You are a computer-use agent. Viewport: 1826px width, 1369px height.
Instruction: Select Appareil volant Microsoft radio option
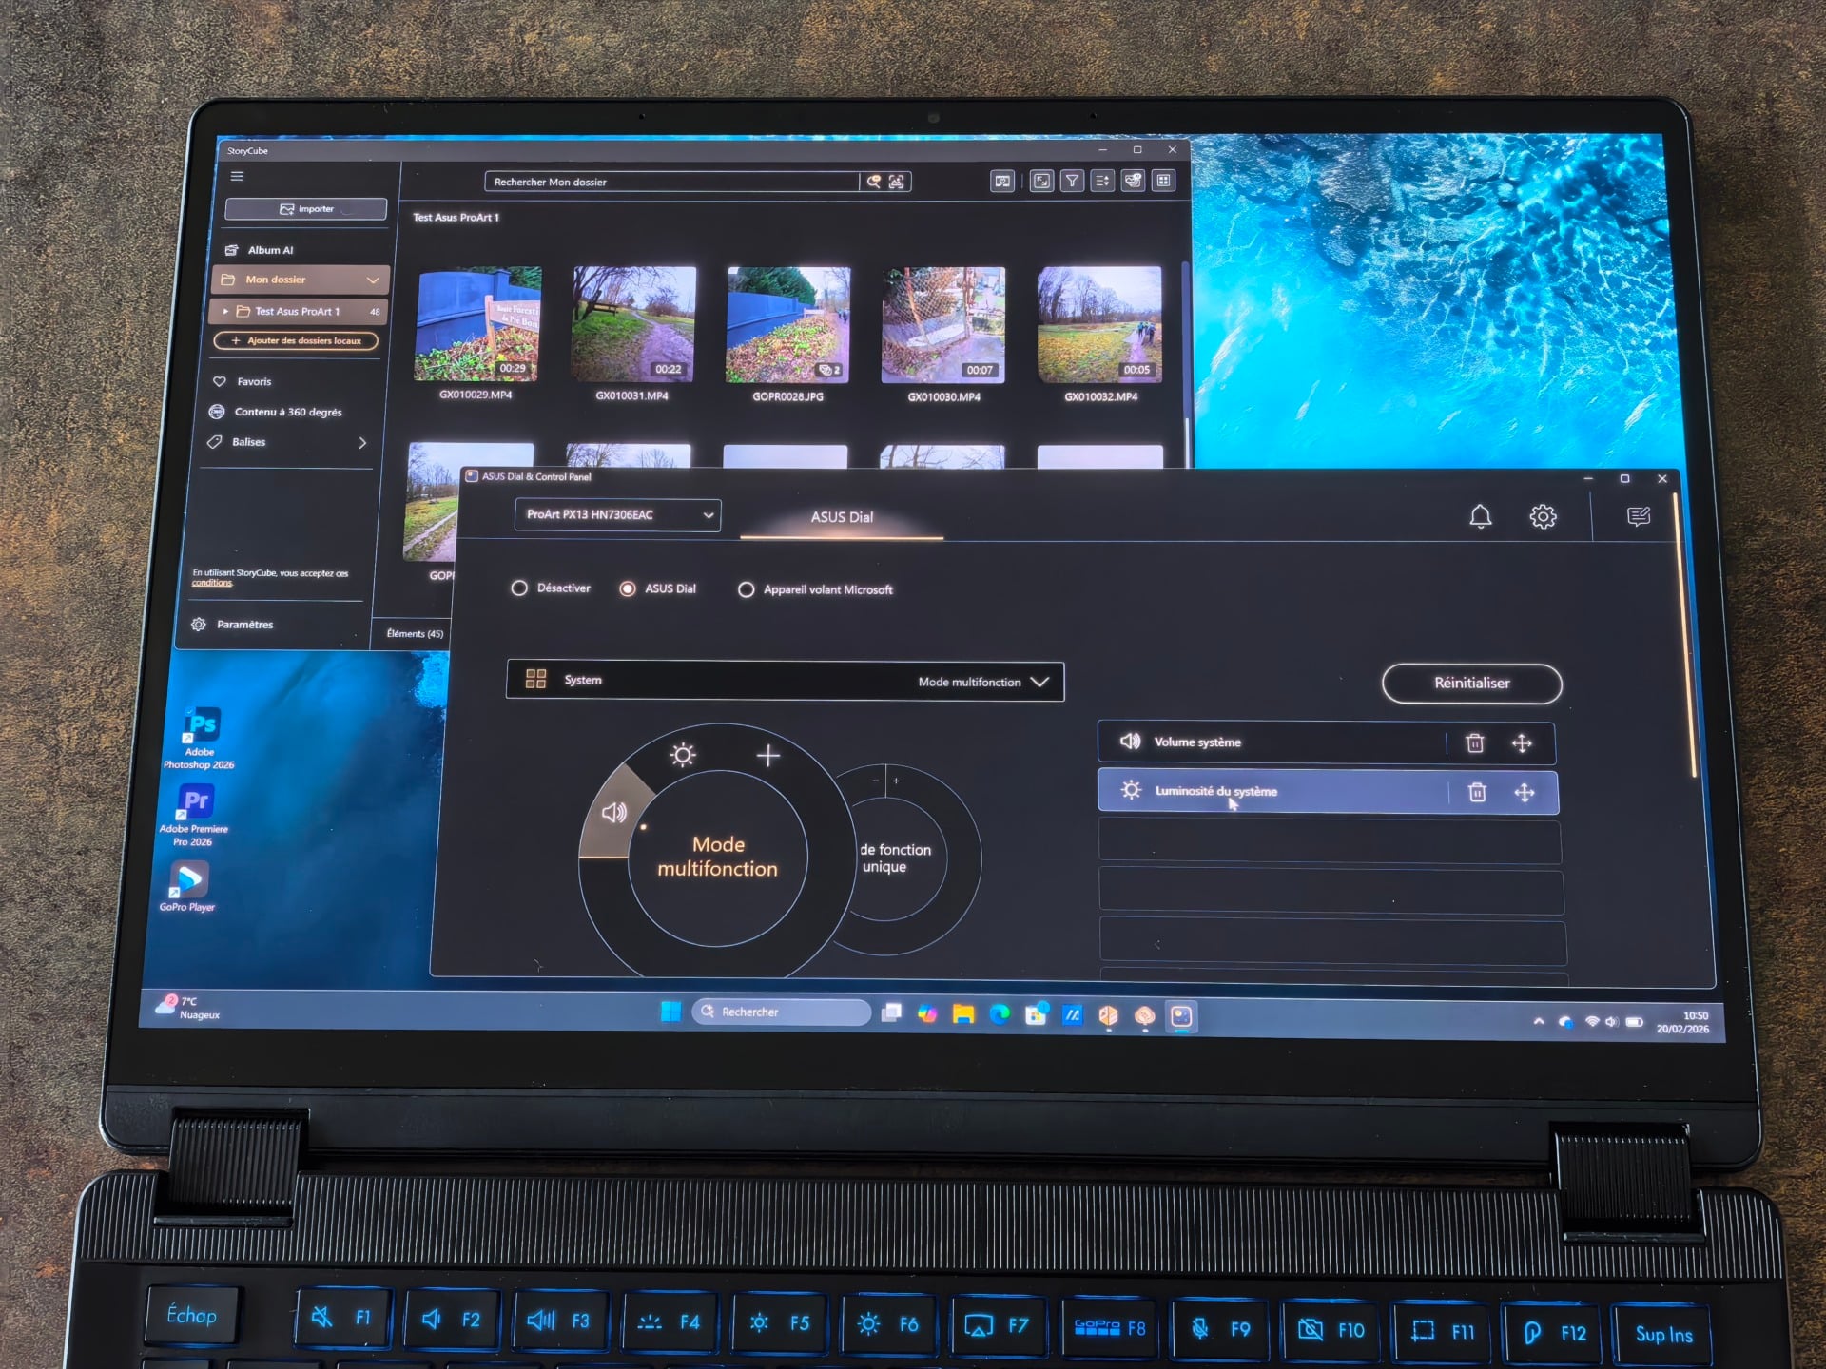click(747, 590)
